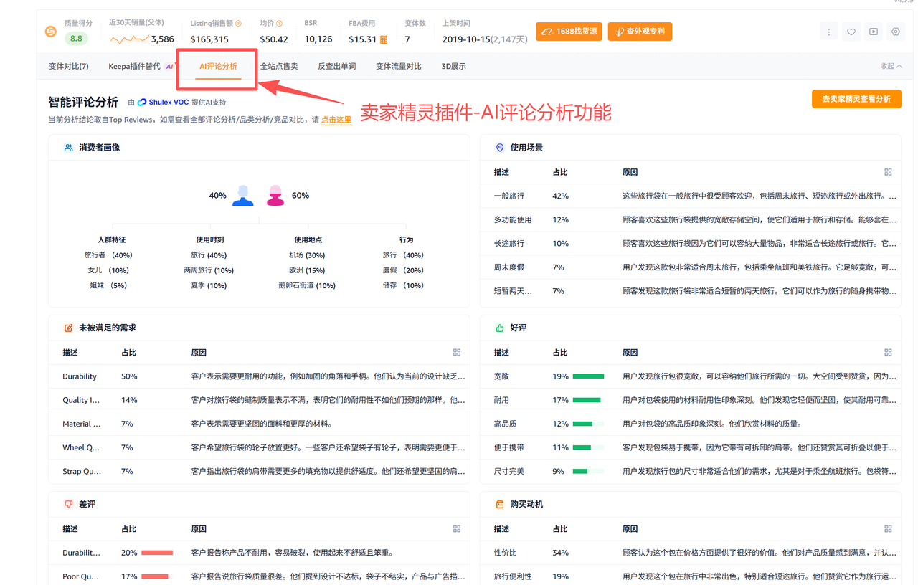Follow the 点击这里 link
Viewport: 918px width, 585px height.
pyautogui.click(x=336, y=120)
